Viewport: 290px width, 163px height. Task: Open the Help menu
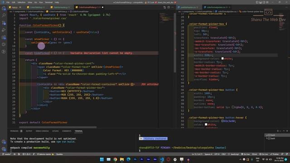57,2
